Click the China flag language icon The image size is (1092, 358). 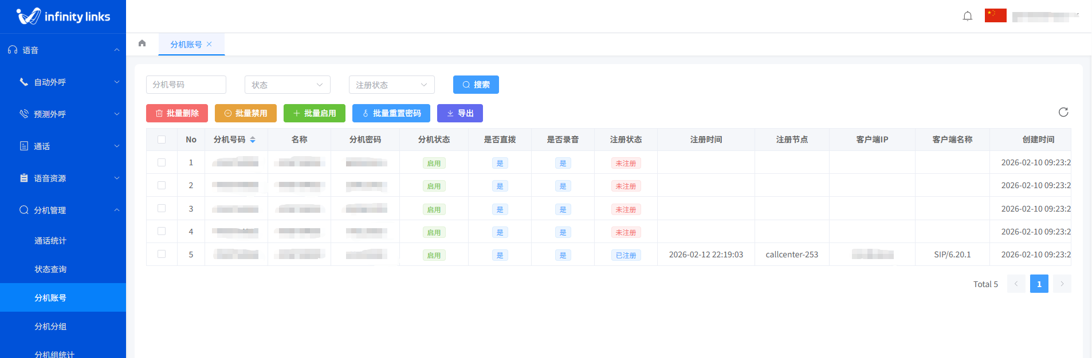click(x=995, y=16)
